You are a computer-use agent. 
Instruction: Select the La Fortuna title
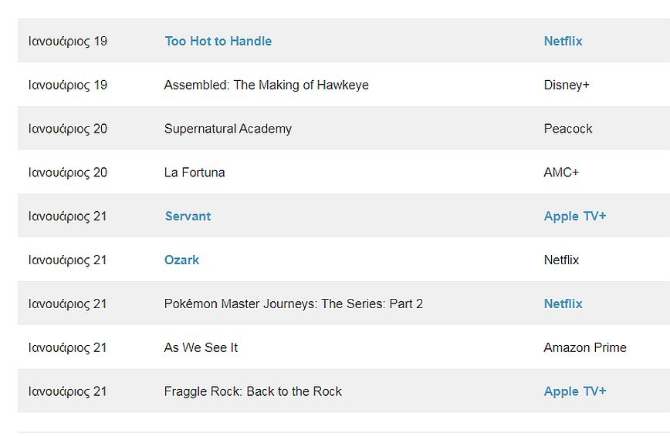[195, 173]
